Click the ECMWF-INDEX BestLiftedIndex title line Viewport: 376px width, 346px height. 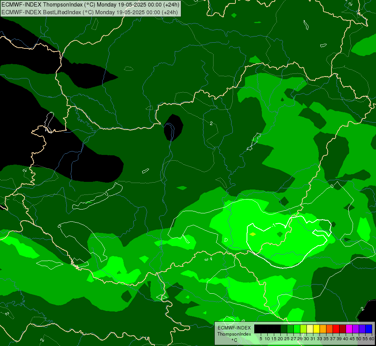coord(89,12)
